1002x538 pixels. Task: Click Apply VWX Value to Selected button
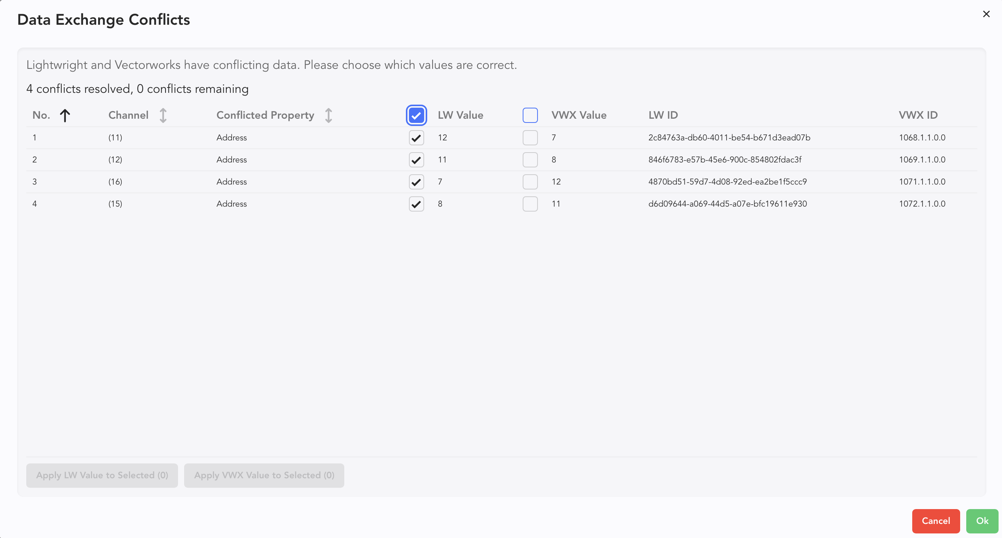(264, 475)
